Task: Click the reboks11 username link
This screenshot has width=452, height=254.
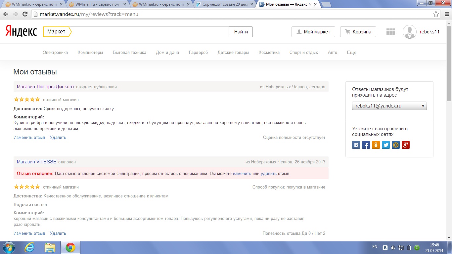Action: [429, 32]
